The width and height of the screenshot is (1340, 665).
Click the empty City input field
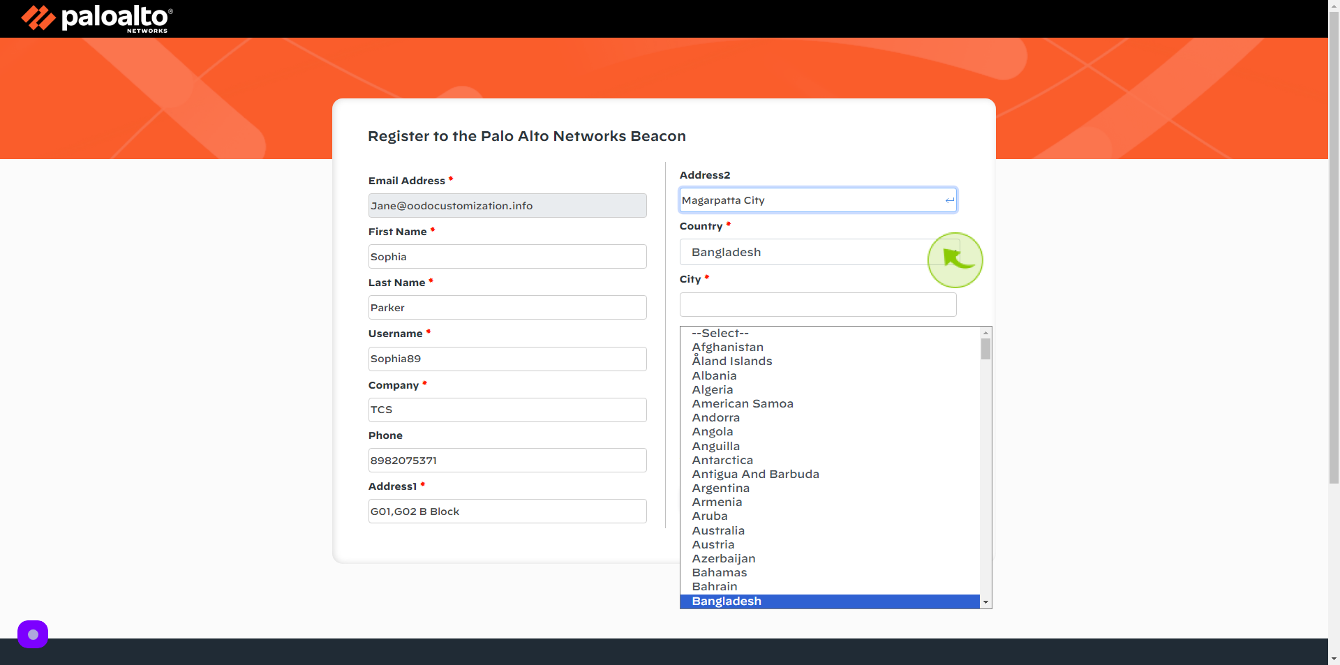point(818,305)
